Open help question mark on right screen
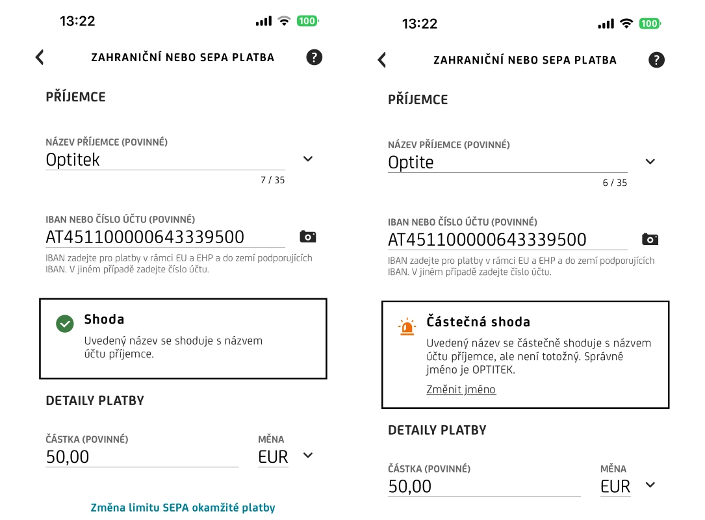 pyautogui.click(x=656, y=60)
